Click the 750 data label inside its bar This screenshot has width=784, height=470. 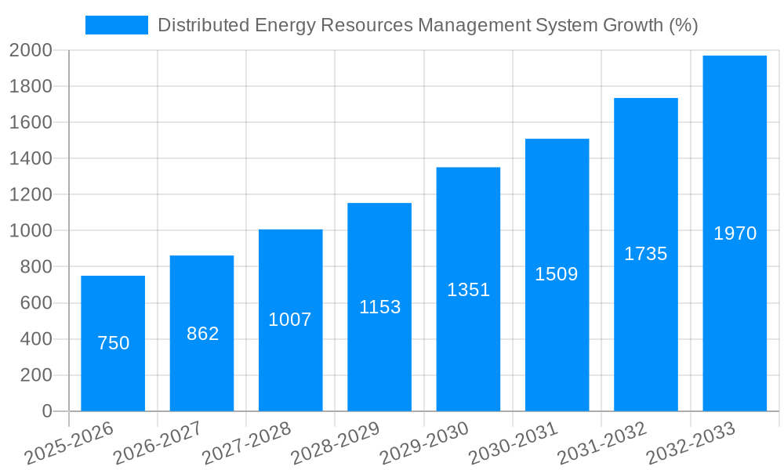(x=112, y=342)
